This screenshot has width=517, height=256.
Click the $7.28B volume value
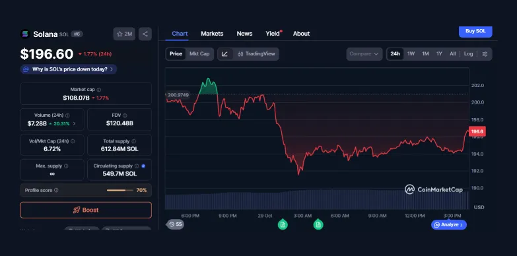(x=36, y=123)
